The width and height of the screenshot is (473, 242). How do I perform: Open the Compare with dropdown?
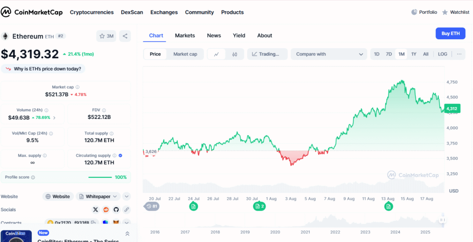click(329, 54)
